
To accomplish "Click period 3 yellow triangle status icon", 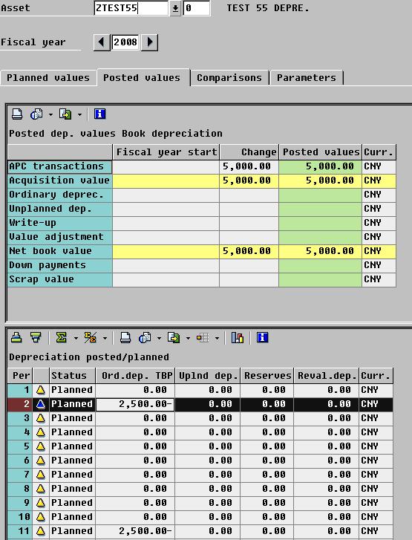I will coord(41,418).
